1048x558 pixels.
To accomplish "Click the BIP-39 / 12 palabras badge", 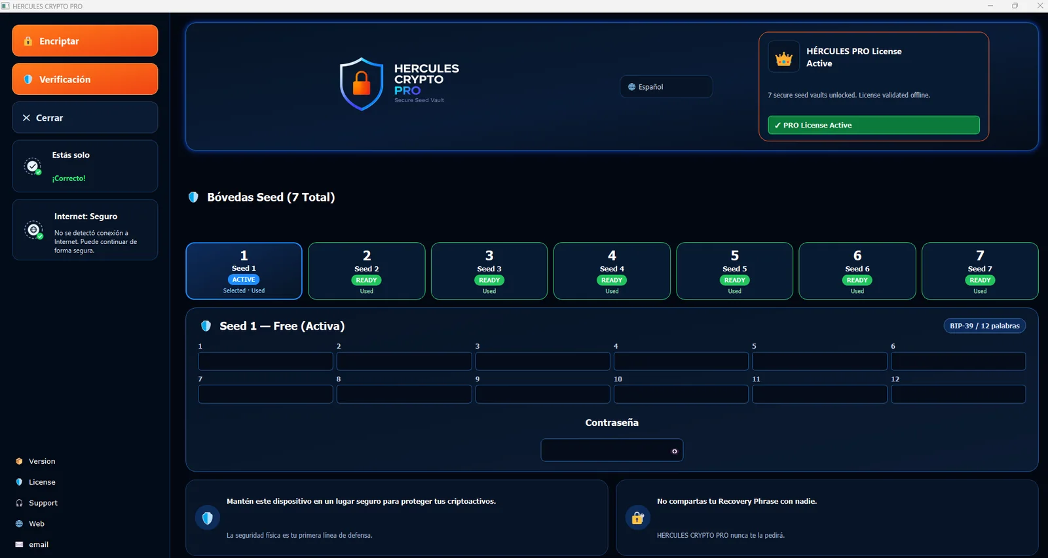I will [x=984, y=326].
